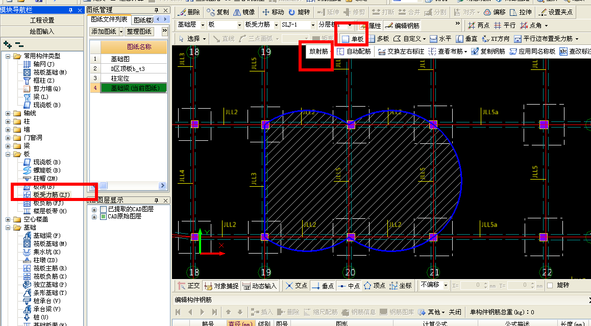Click the 添加图纸 button
This screenshot has width=591, height=326.
click(104, 32)
